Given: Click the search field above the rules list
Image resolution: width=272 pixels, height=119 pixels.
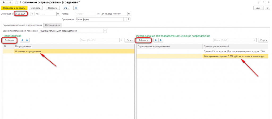Looking at the screenshot, I should (x=233, y=40).
